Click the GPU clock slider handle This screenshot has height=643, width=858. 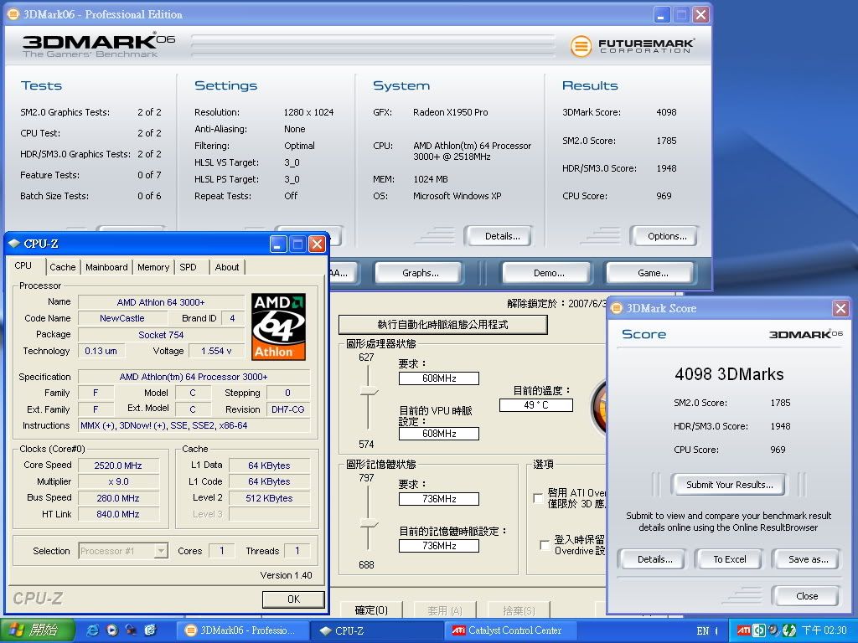[x=369, y=392]
